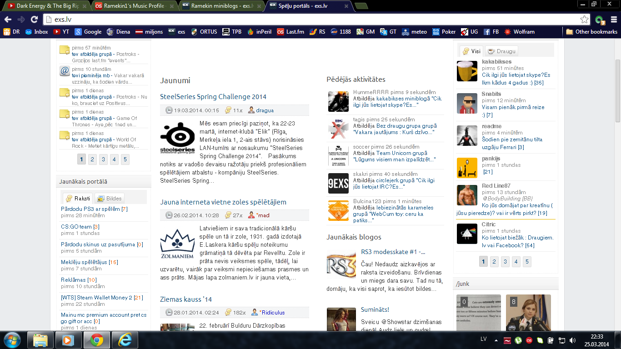This screenshot has height=349, width=621.
Task: Open the Inbox bookmark
Action: pyautogui.click(x=37, y=32)
